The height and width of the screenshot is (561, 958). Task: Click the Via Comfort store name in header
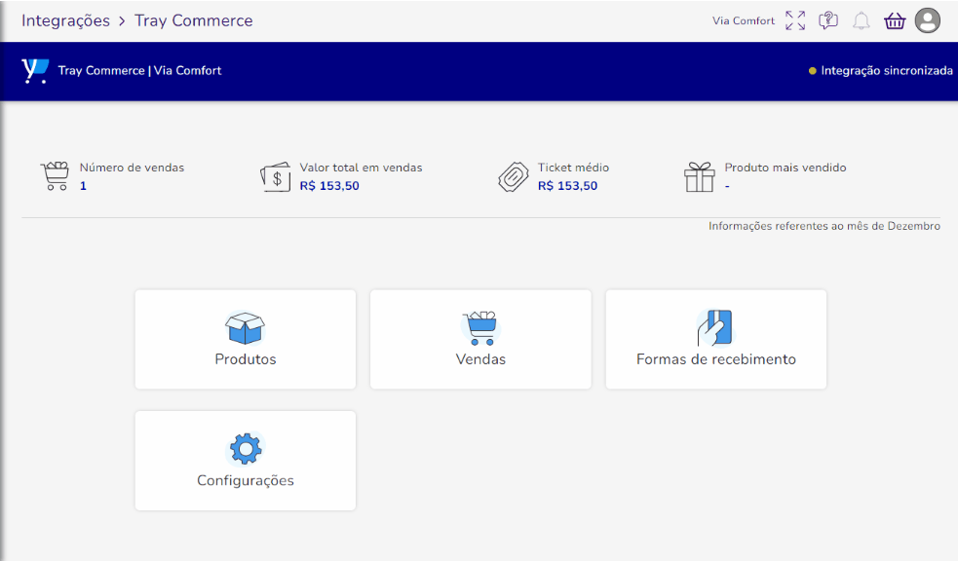743,20
